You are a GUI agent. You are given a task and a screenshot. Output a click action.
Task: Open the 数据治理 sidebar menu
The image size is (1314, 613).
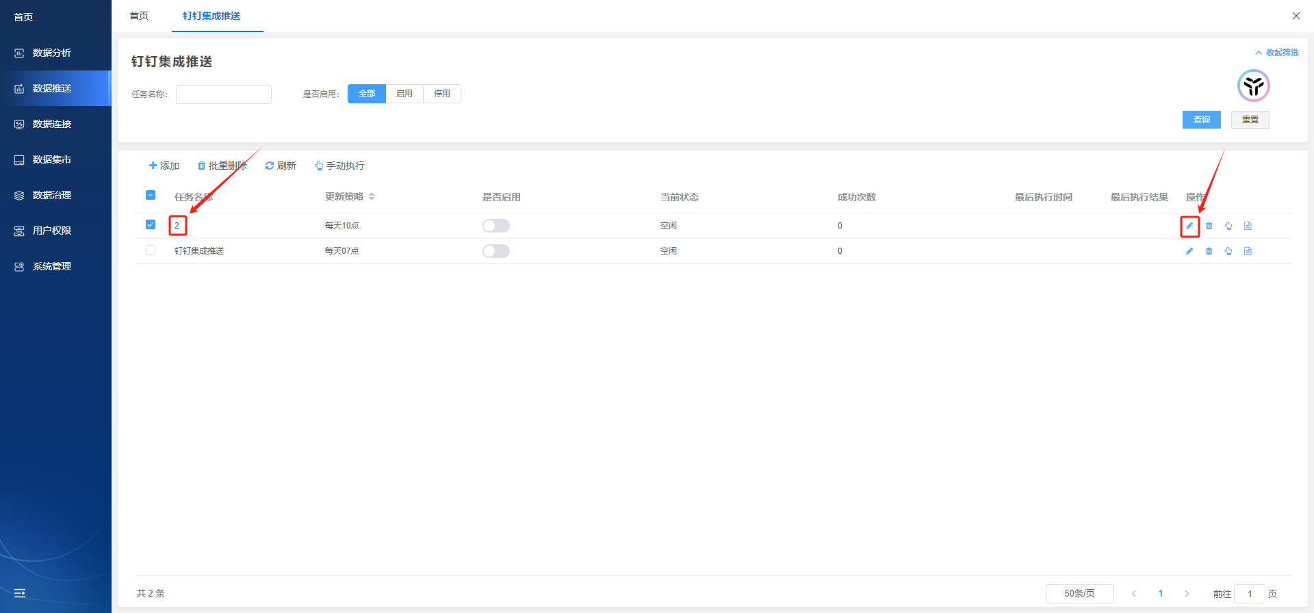coord(55,195)
